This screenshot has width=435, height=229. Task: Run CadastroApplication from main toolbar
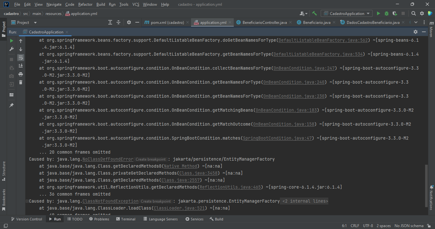point(378,13)
